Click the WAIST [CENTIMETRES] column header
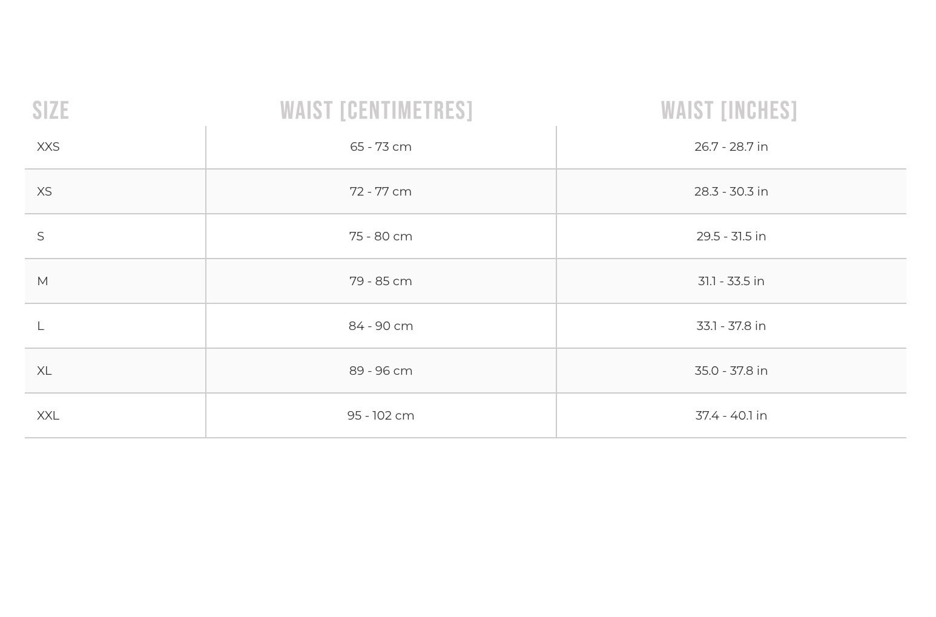Viewport: 936px width, 617px height. click(x=376, y=111)
